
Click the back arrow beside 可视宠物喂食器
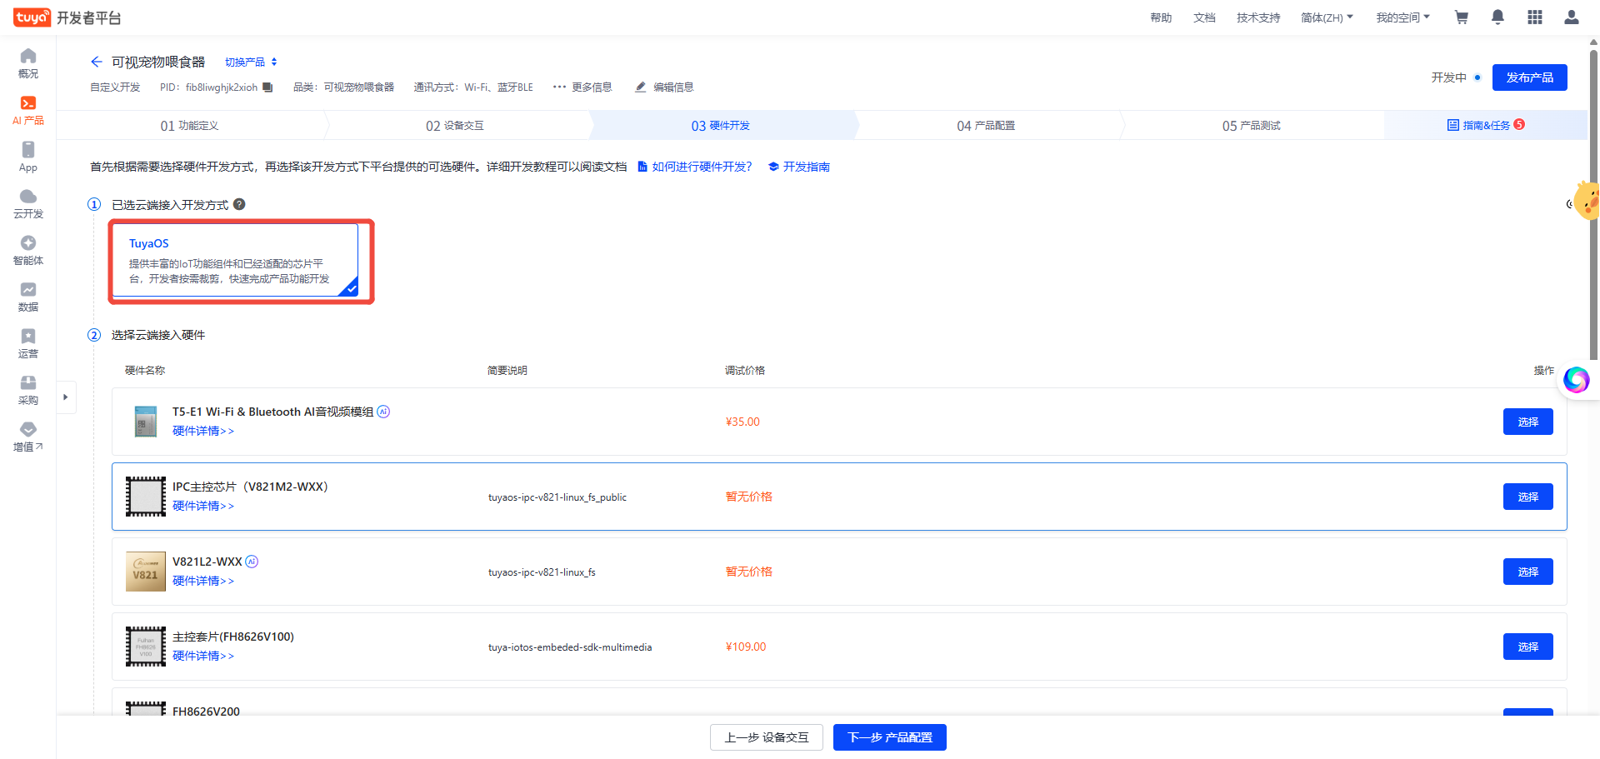click(97, 62)
